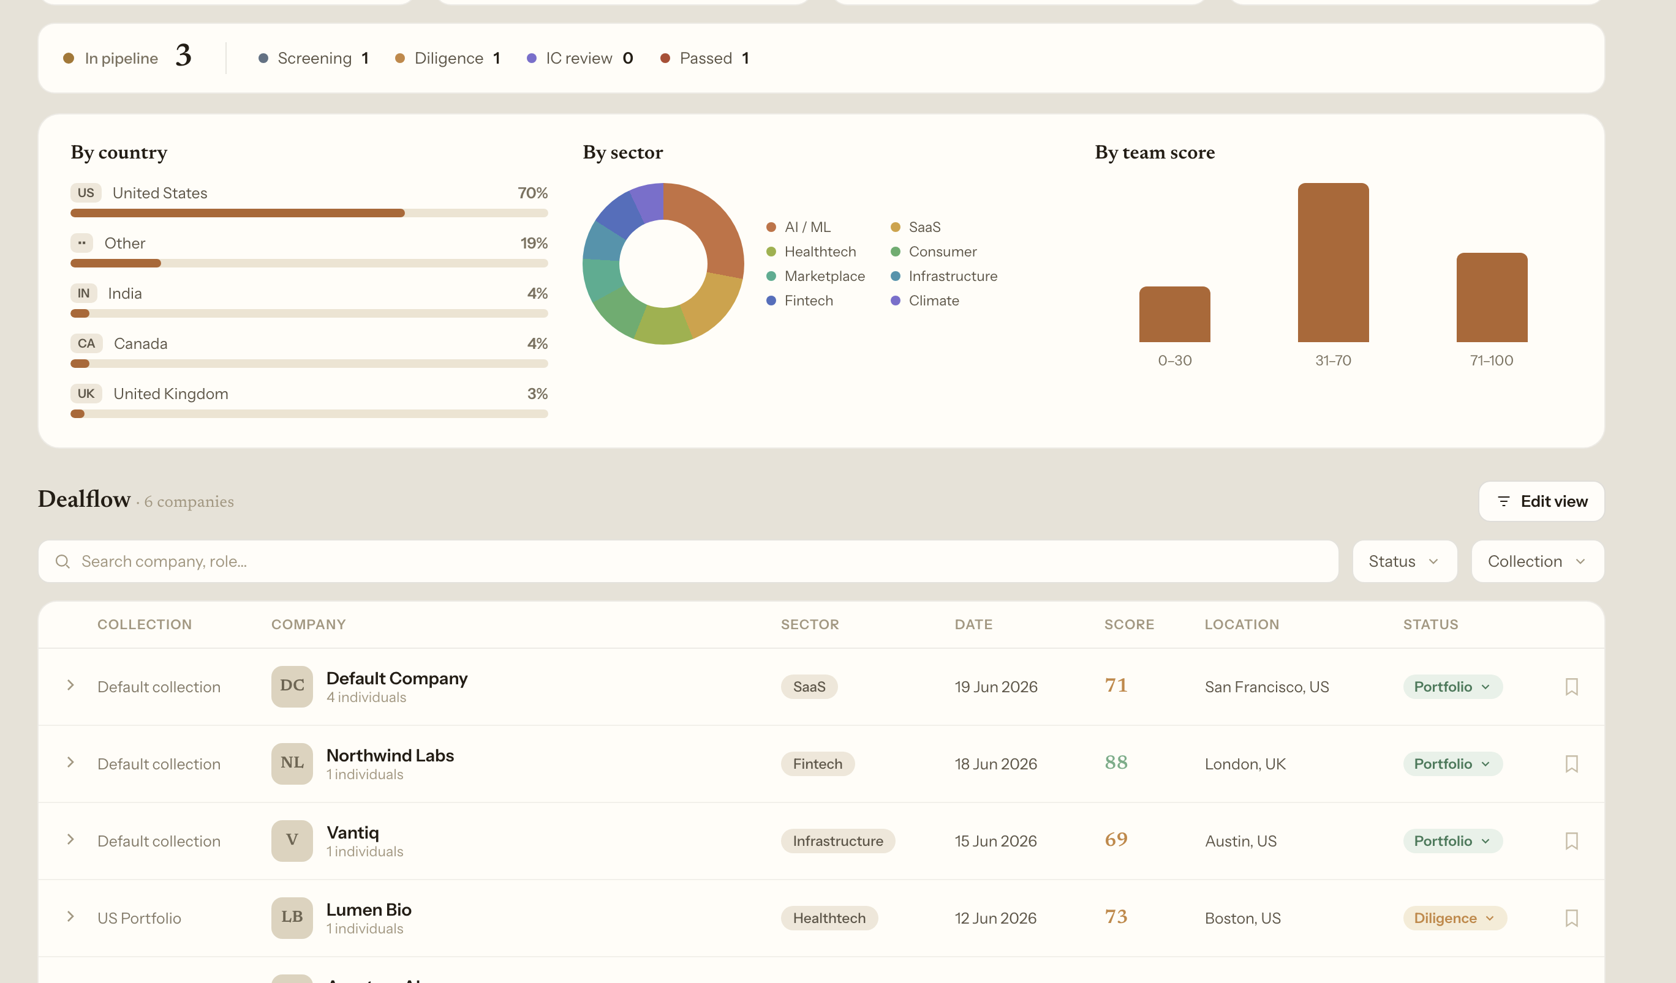
Task: Sort by the Collection column header
Action: pos(145,624)
